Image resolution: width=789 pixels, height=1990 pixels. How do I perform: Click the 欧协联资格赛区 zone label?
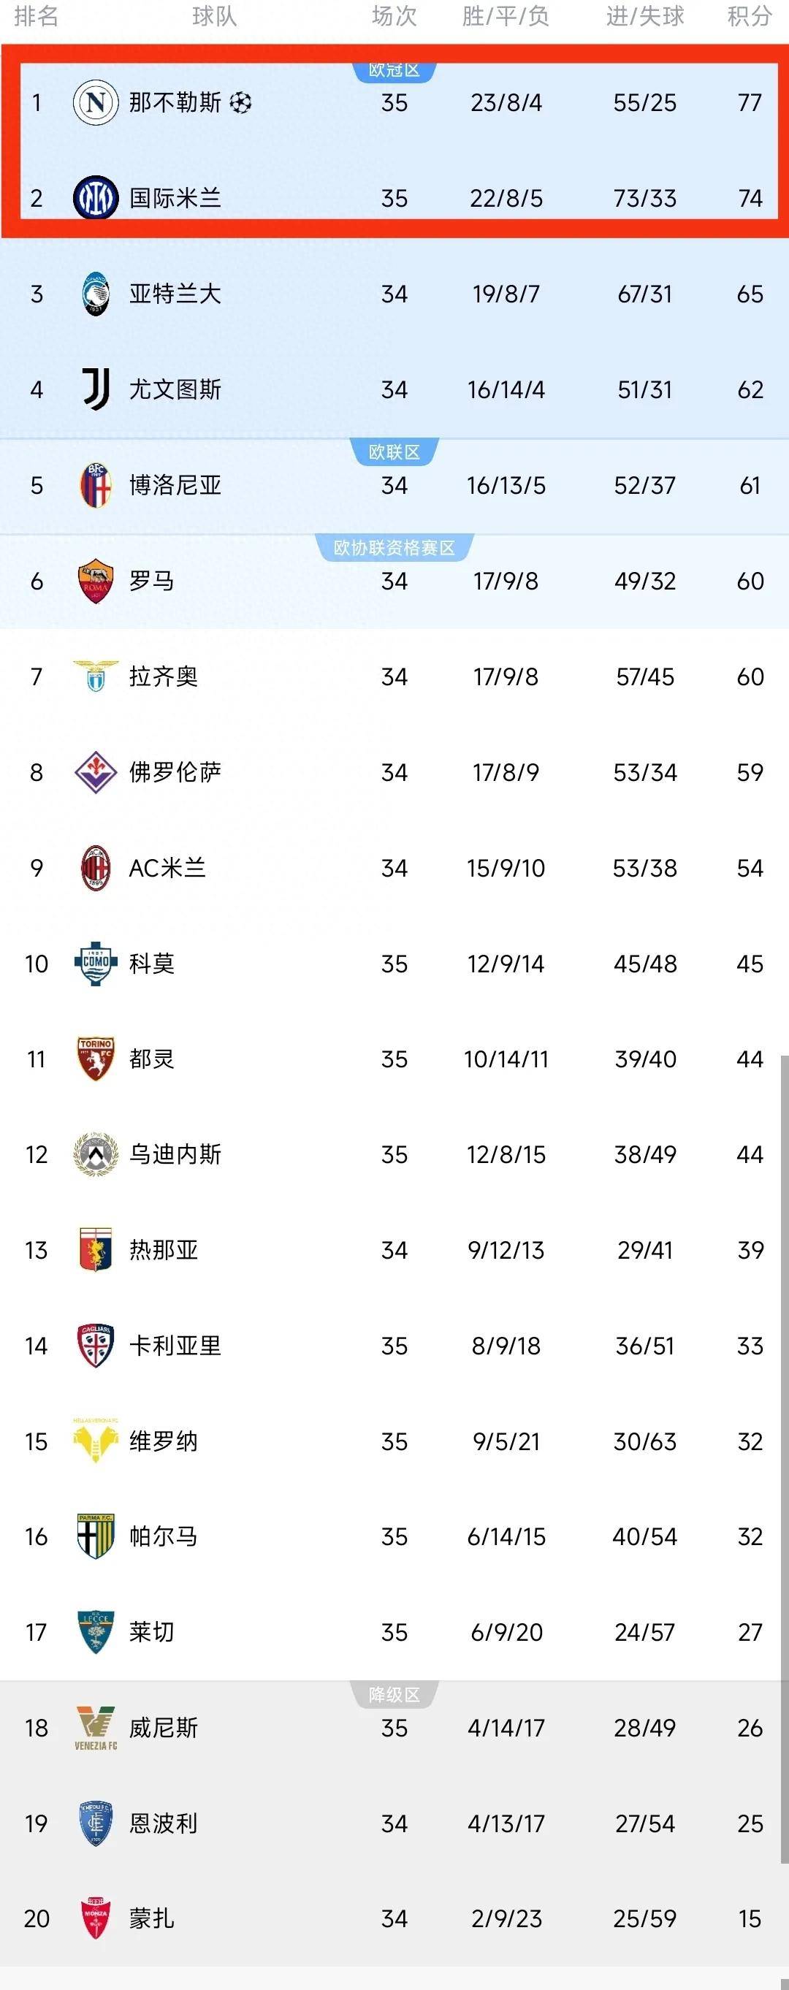(x=394, y=548)
